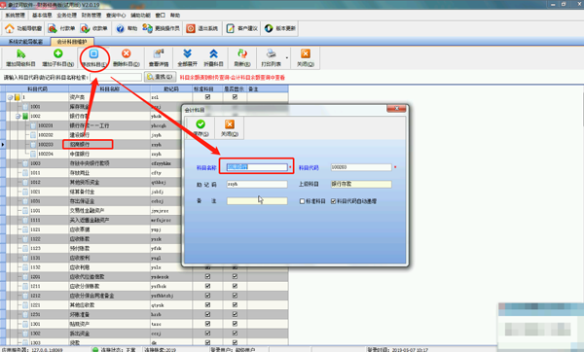584x352 pixels.
Task: Open the 客户建议 customer suggestion icon
Action: tap(230, 28)
